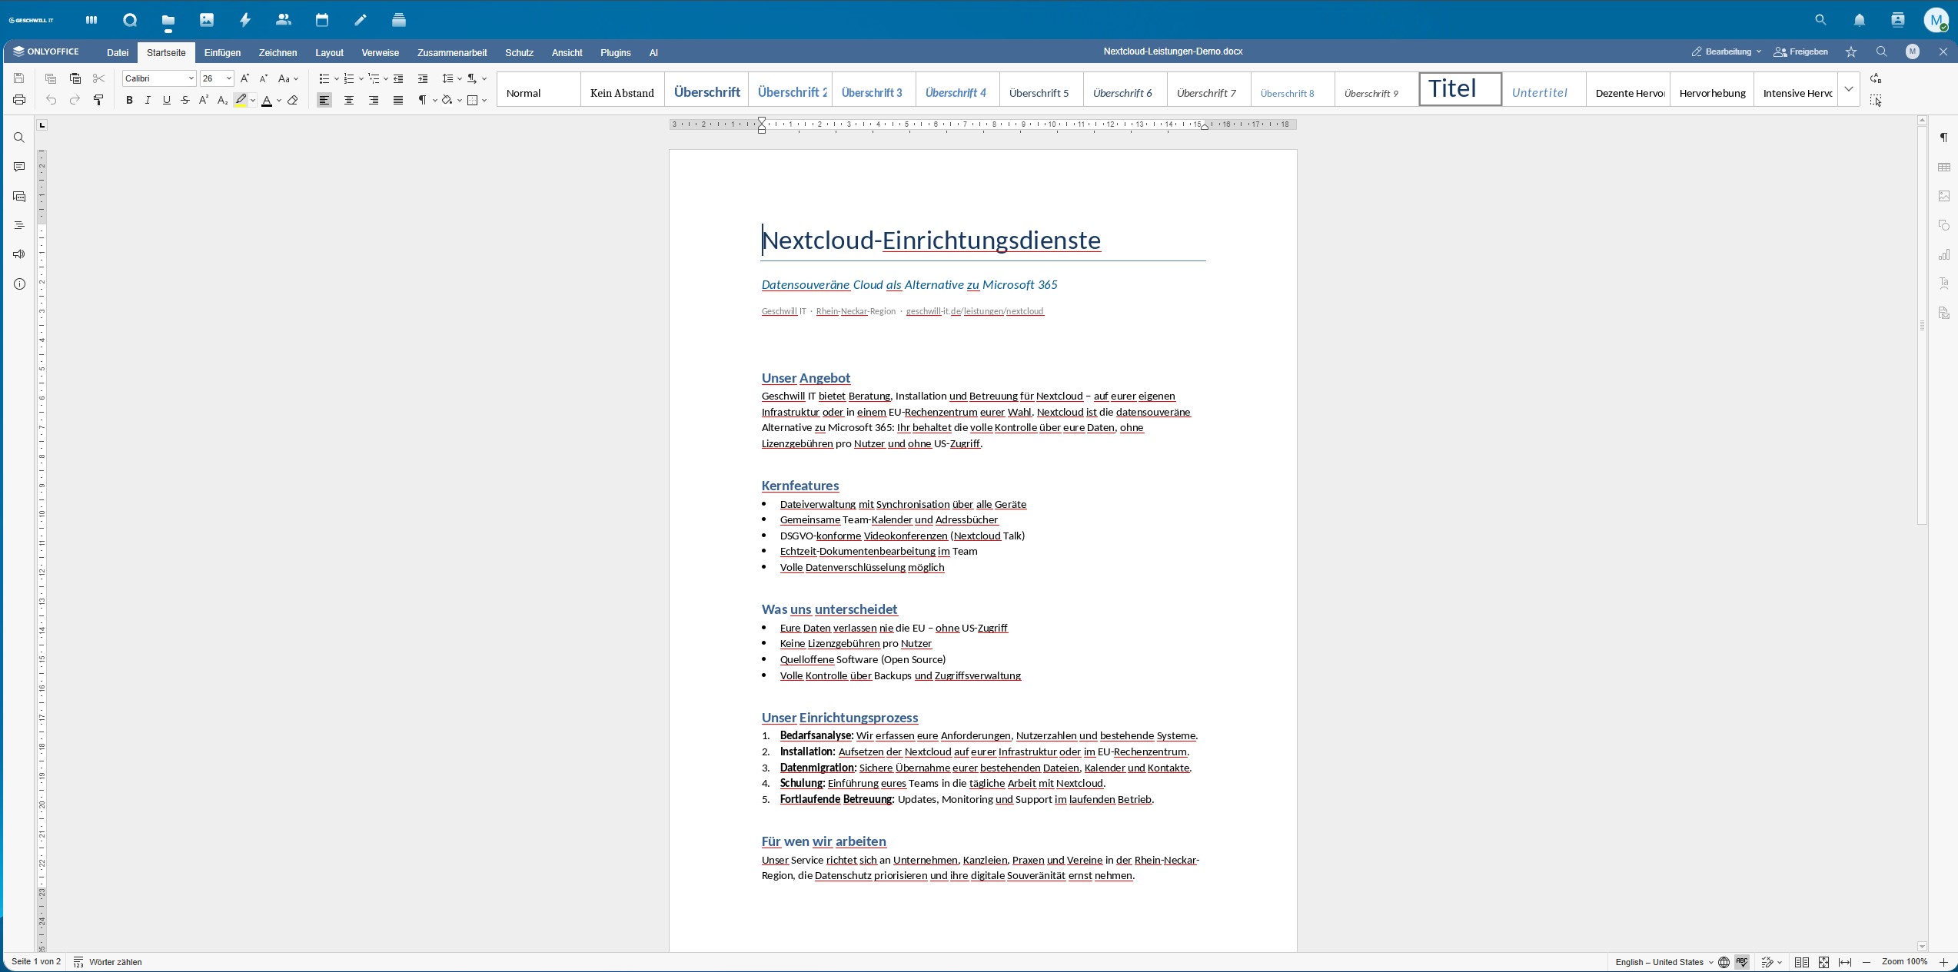This screenshot has height=972, width=1958.
Task: Toggle spell checking in status bar
Action: pyautogui.click(x=1742, y=962)
